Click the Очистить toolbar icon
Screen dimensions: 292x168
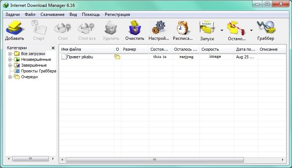click(x=135, y=28)
